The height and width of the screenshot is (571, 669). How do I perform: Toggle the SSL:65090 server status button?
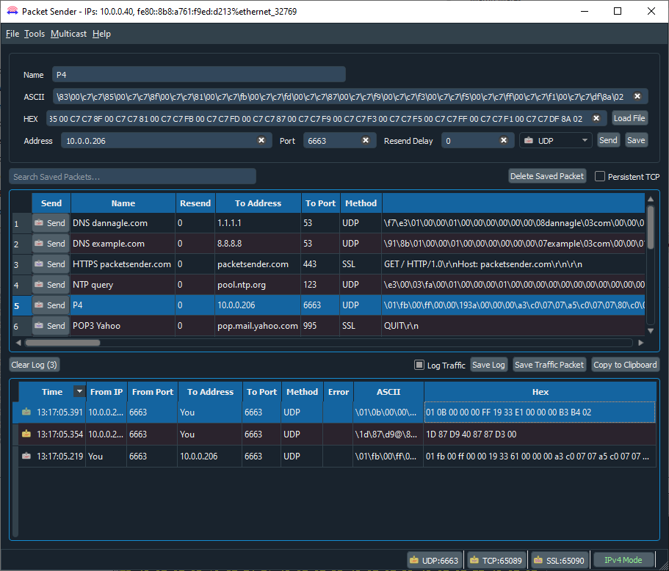(x=559, y=560)
